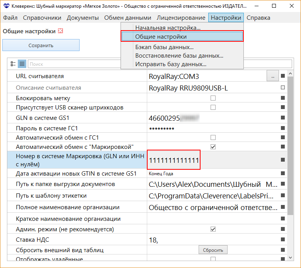
Task: Enable Присутствует USB сканер штрихкодов checkbox
Action: (213, 107)
